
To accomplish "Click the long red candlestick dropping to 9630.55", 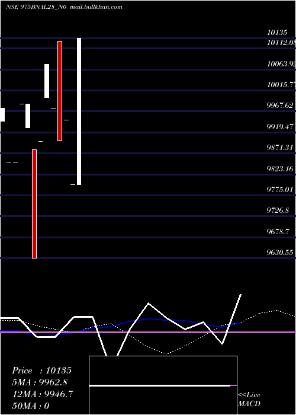I will point(34,204).
